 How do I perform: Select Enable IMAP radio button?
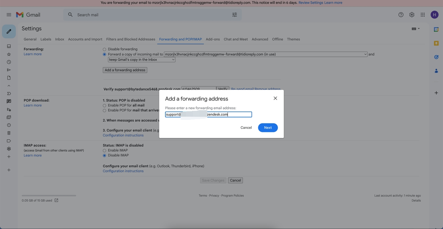[105, 151]
